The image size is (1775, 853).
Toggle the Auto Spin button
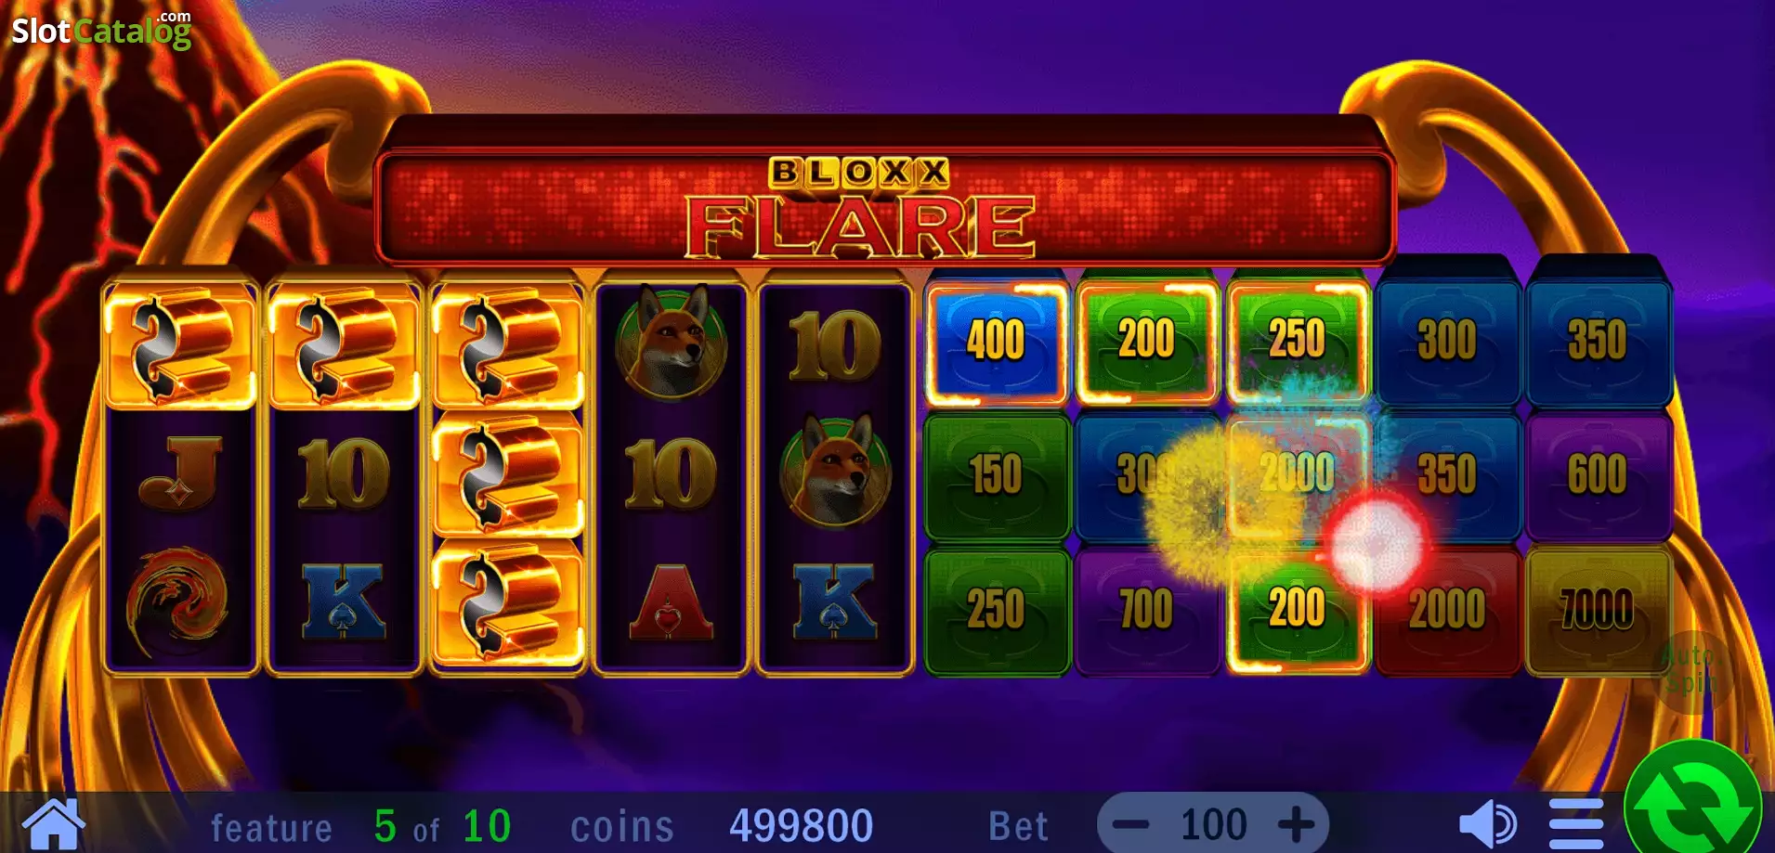coord(1692,670)
